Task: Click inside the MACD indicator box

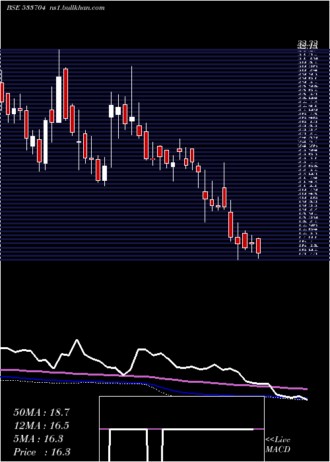Action: 181,429
